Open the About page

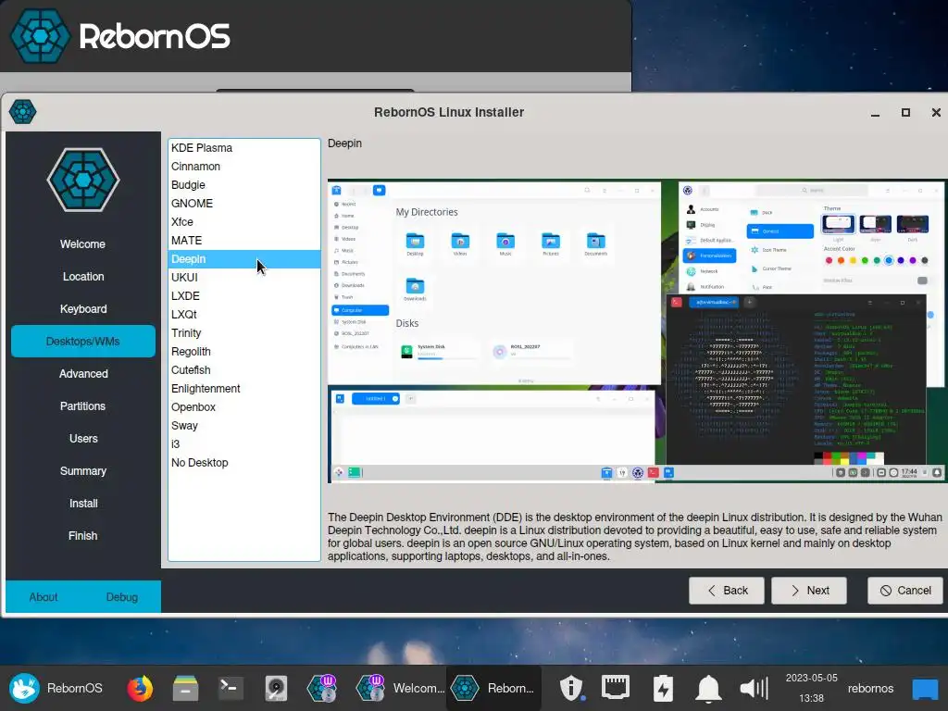[44, 597]
